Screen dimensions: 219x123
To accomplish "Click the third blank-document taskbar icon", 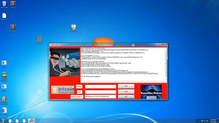I will pos(24,121).
